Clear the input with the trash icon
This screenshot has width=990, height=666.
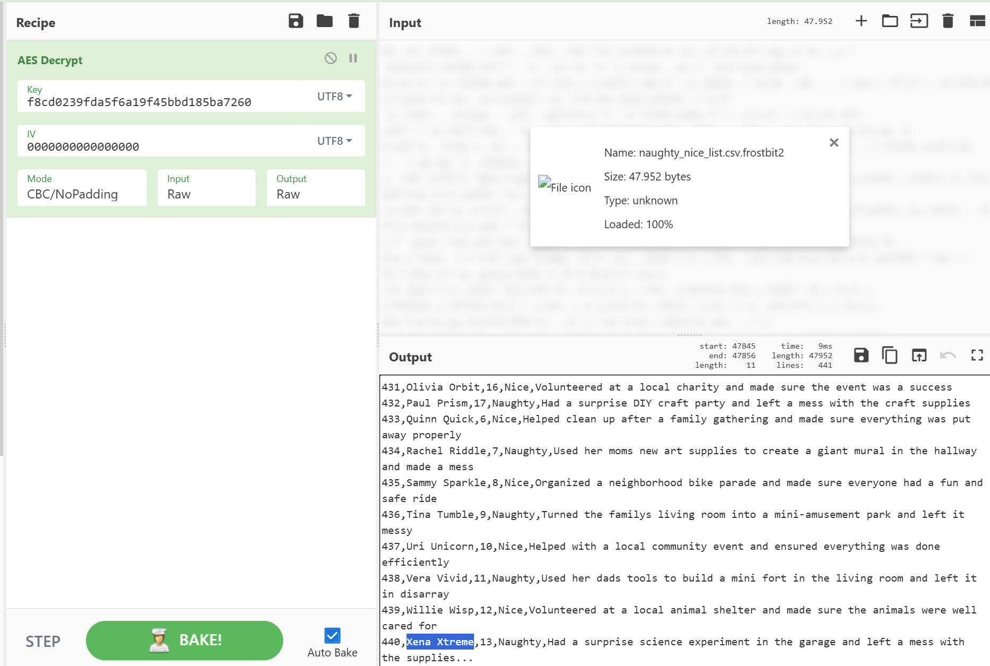coord(947,21)
